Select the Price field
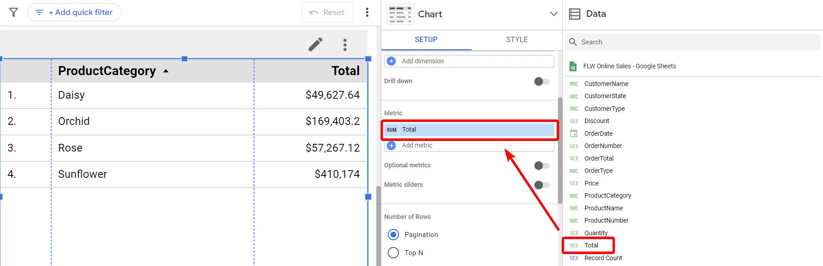The width and height of the screenshot is (823, 266). 591,183
